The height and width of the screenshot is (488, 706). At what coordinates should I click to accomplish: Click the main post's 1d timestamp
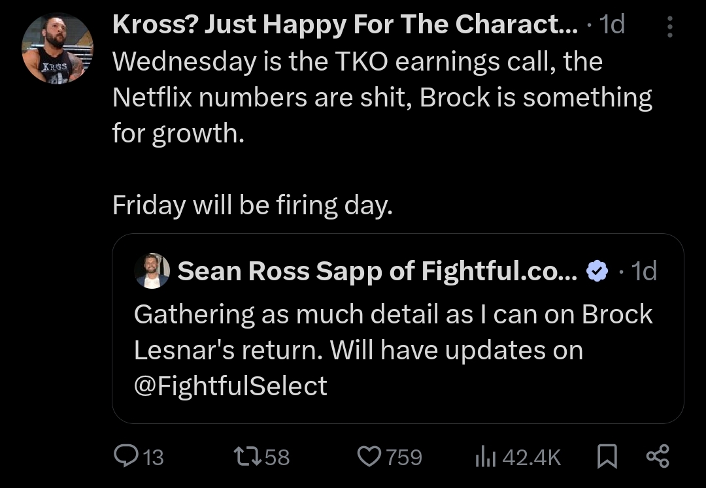(x=612, y=25)
